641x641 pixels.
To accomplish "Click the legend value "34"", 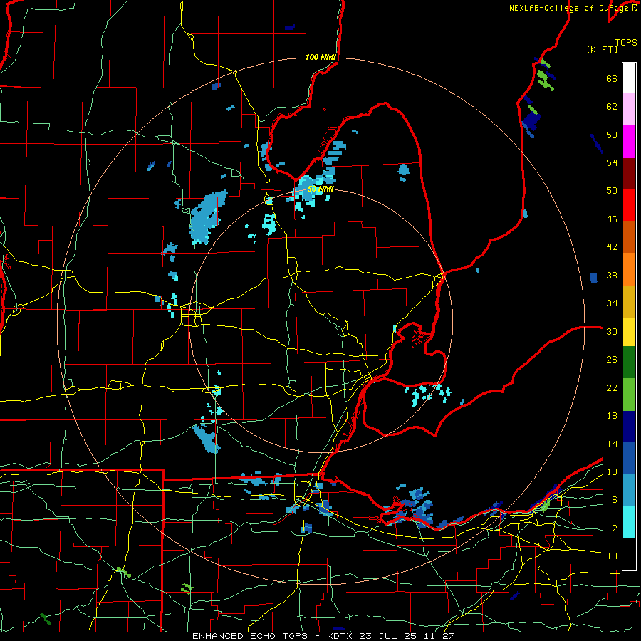I will (612, 303).
